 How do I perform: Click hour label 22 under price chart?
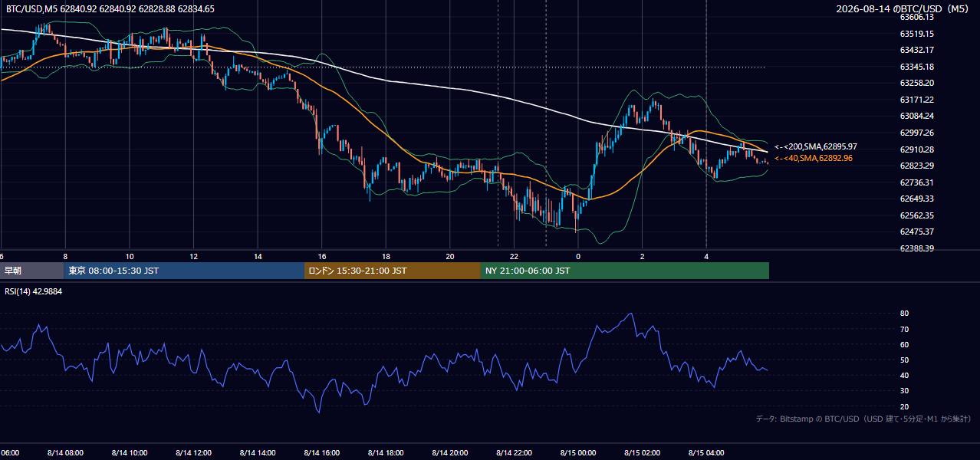coord(515,257)
